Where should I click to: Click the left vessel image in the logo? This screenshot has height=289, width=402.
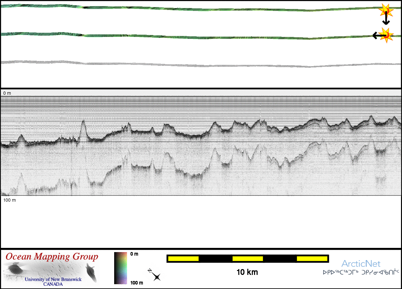14,269
